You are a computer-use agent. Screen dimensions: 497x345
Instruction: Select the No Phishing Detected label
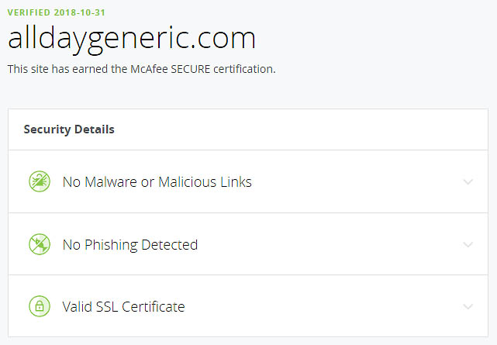coord(130,244)
